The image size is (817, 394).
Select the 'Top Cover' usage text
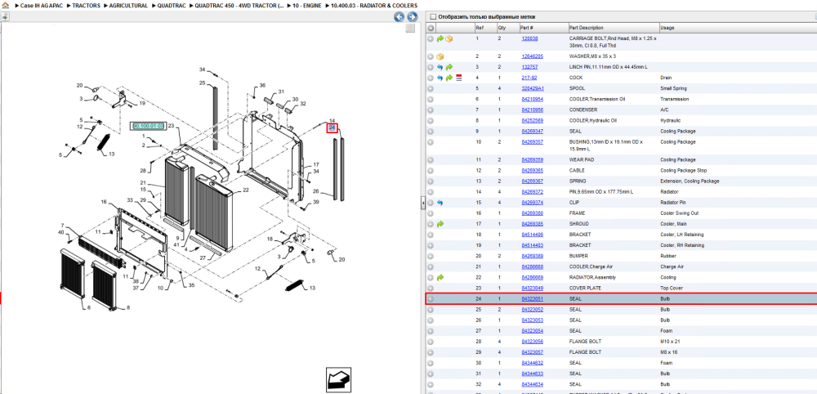click(x=671, y=289)
